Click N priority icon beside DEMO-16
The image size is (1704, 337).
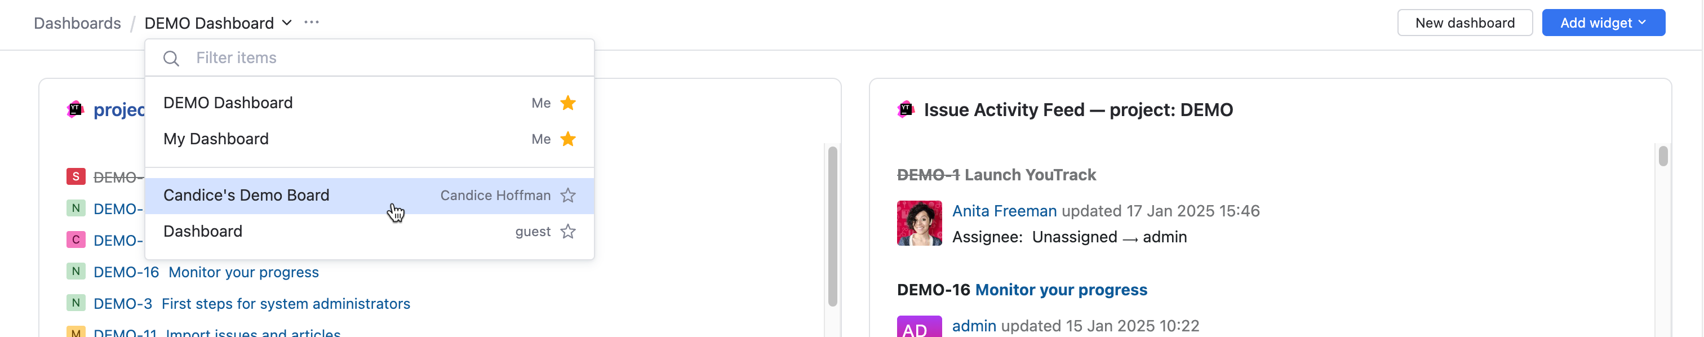(76, 272)
